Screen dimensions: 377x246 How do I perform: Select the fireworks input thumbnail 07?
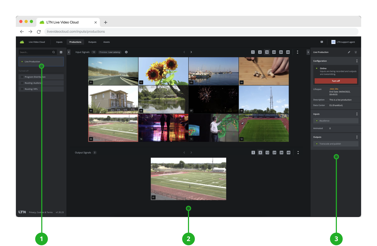(x=213, y=99)
